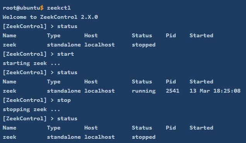The image size is (246, 143).
Task: Click the last [ZeekControl] prompt
Action: pyautogui.click(x=25, y=119)
